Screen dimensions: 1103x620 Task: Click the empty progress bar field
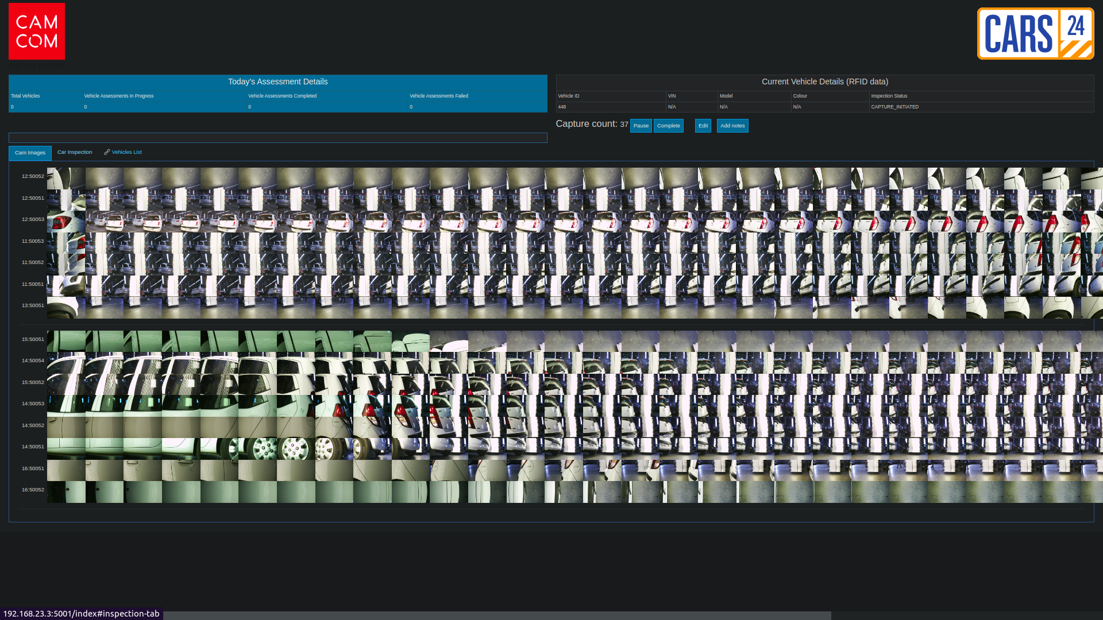click(277, 138)
